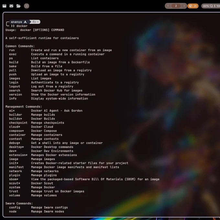Click the 'debug*' command row
220x220 pixels.
[x=56, y=143]
